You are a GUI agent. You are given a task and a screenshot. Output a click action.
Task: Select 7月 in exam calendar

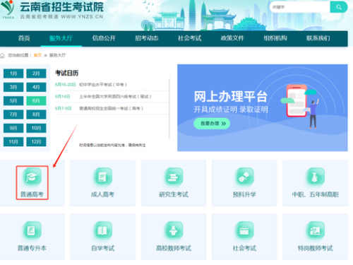click(13, 114)
